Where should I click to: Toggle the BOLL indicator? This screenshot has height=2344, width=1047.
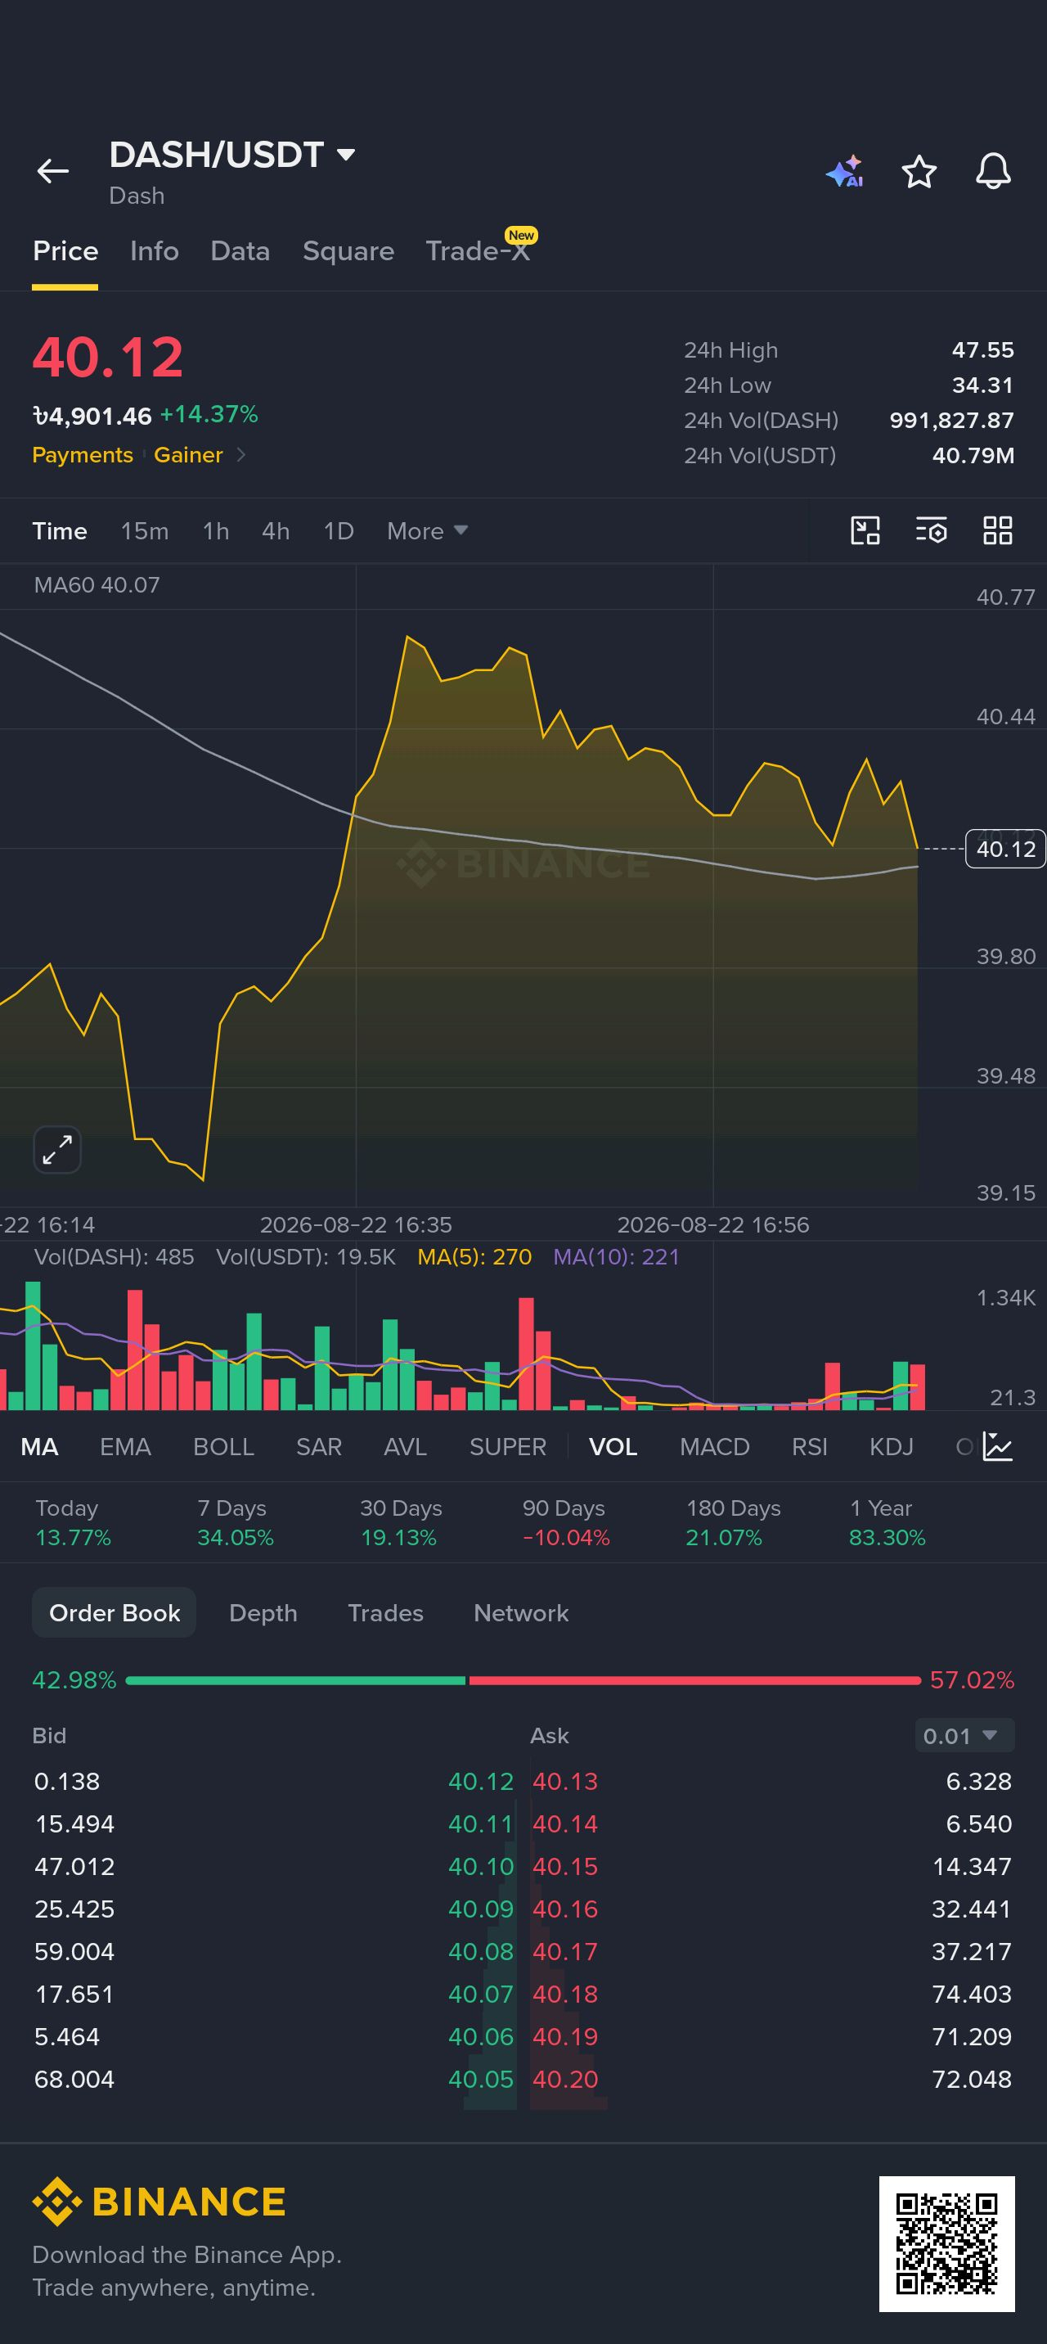(224, 1447)
